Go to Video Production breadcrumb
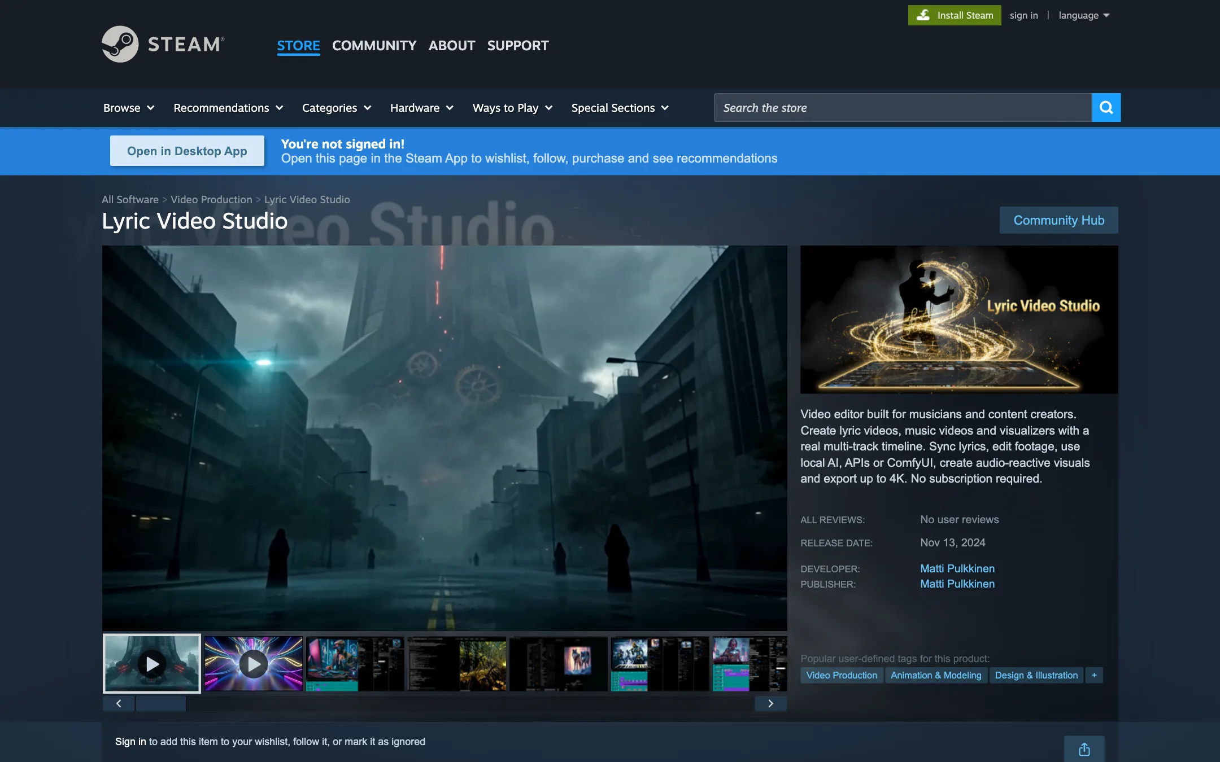This screenshot has height=762, width=1220. point(211,199)
